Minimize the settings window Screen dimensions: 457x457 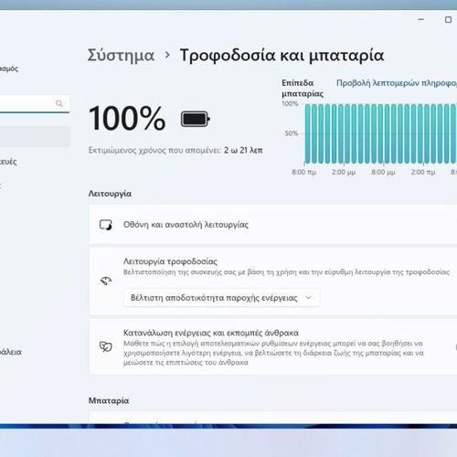click(x=421, y=19)
